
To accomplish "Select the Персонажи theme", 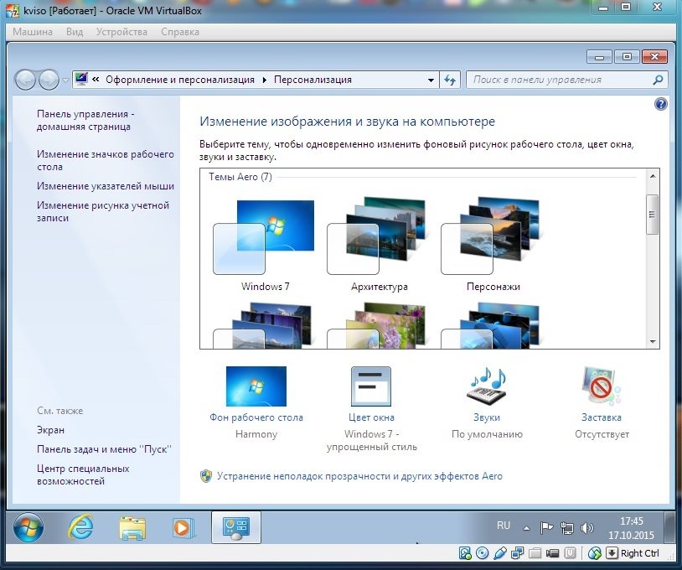I will 493,246.
